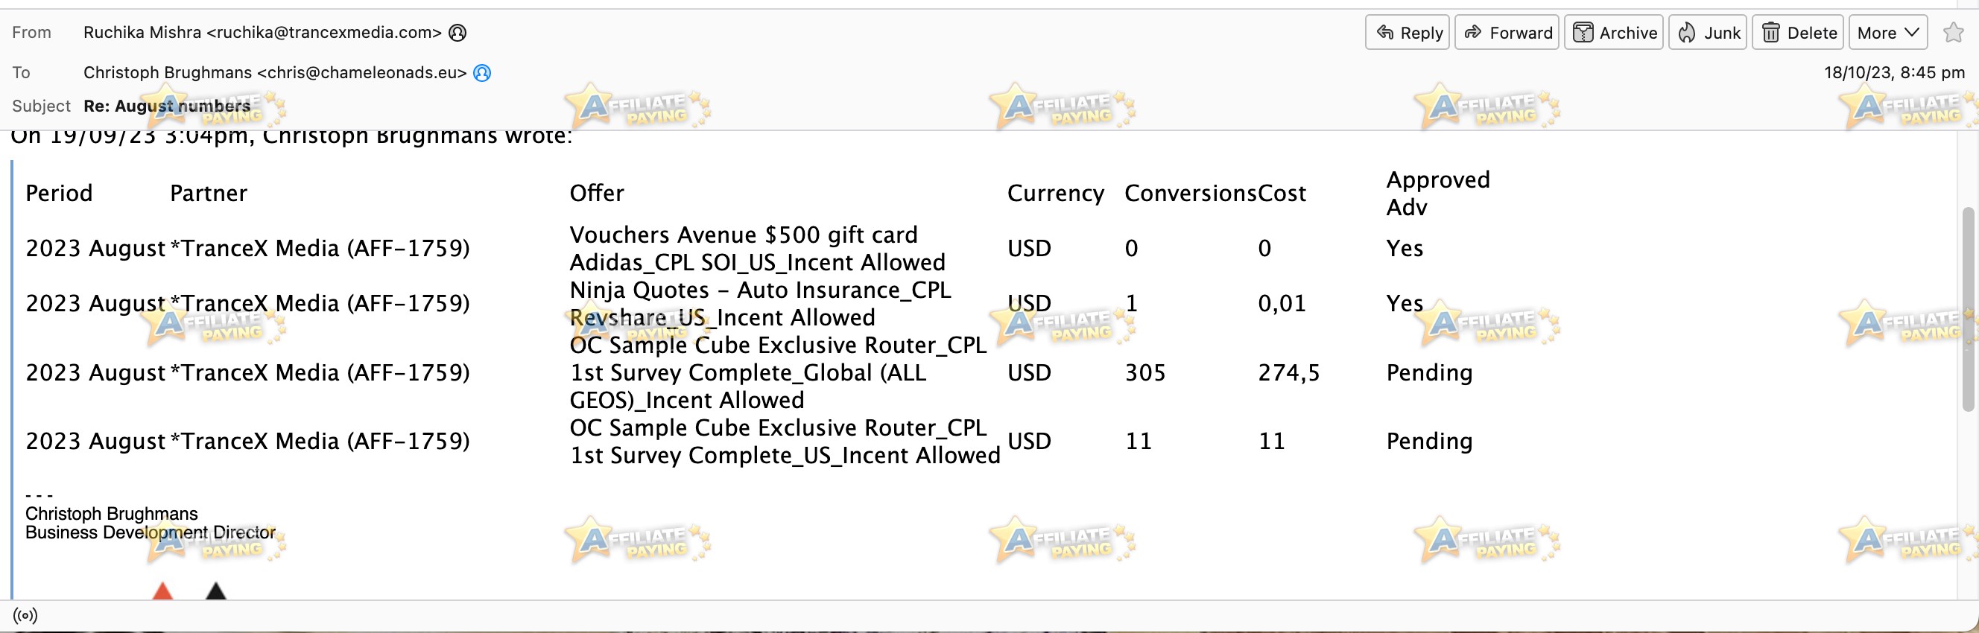Archive the current message

click(x=1613, y=32)
